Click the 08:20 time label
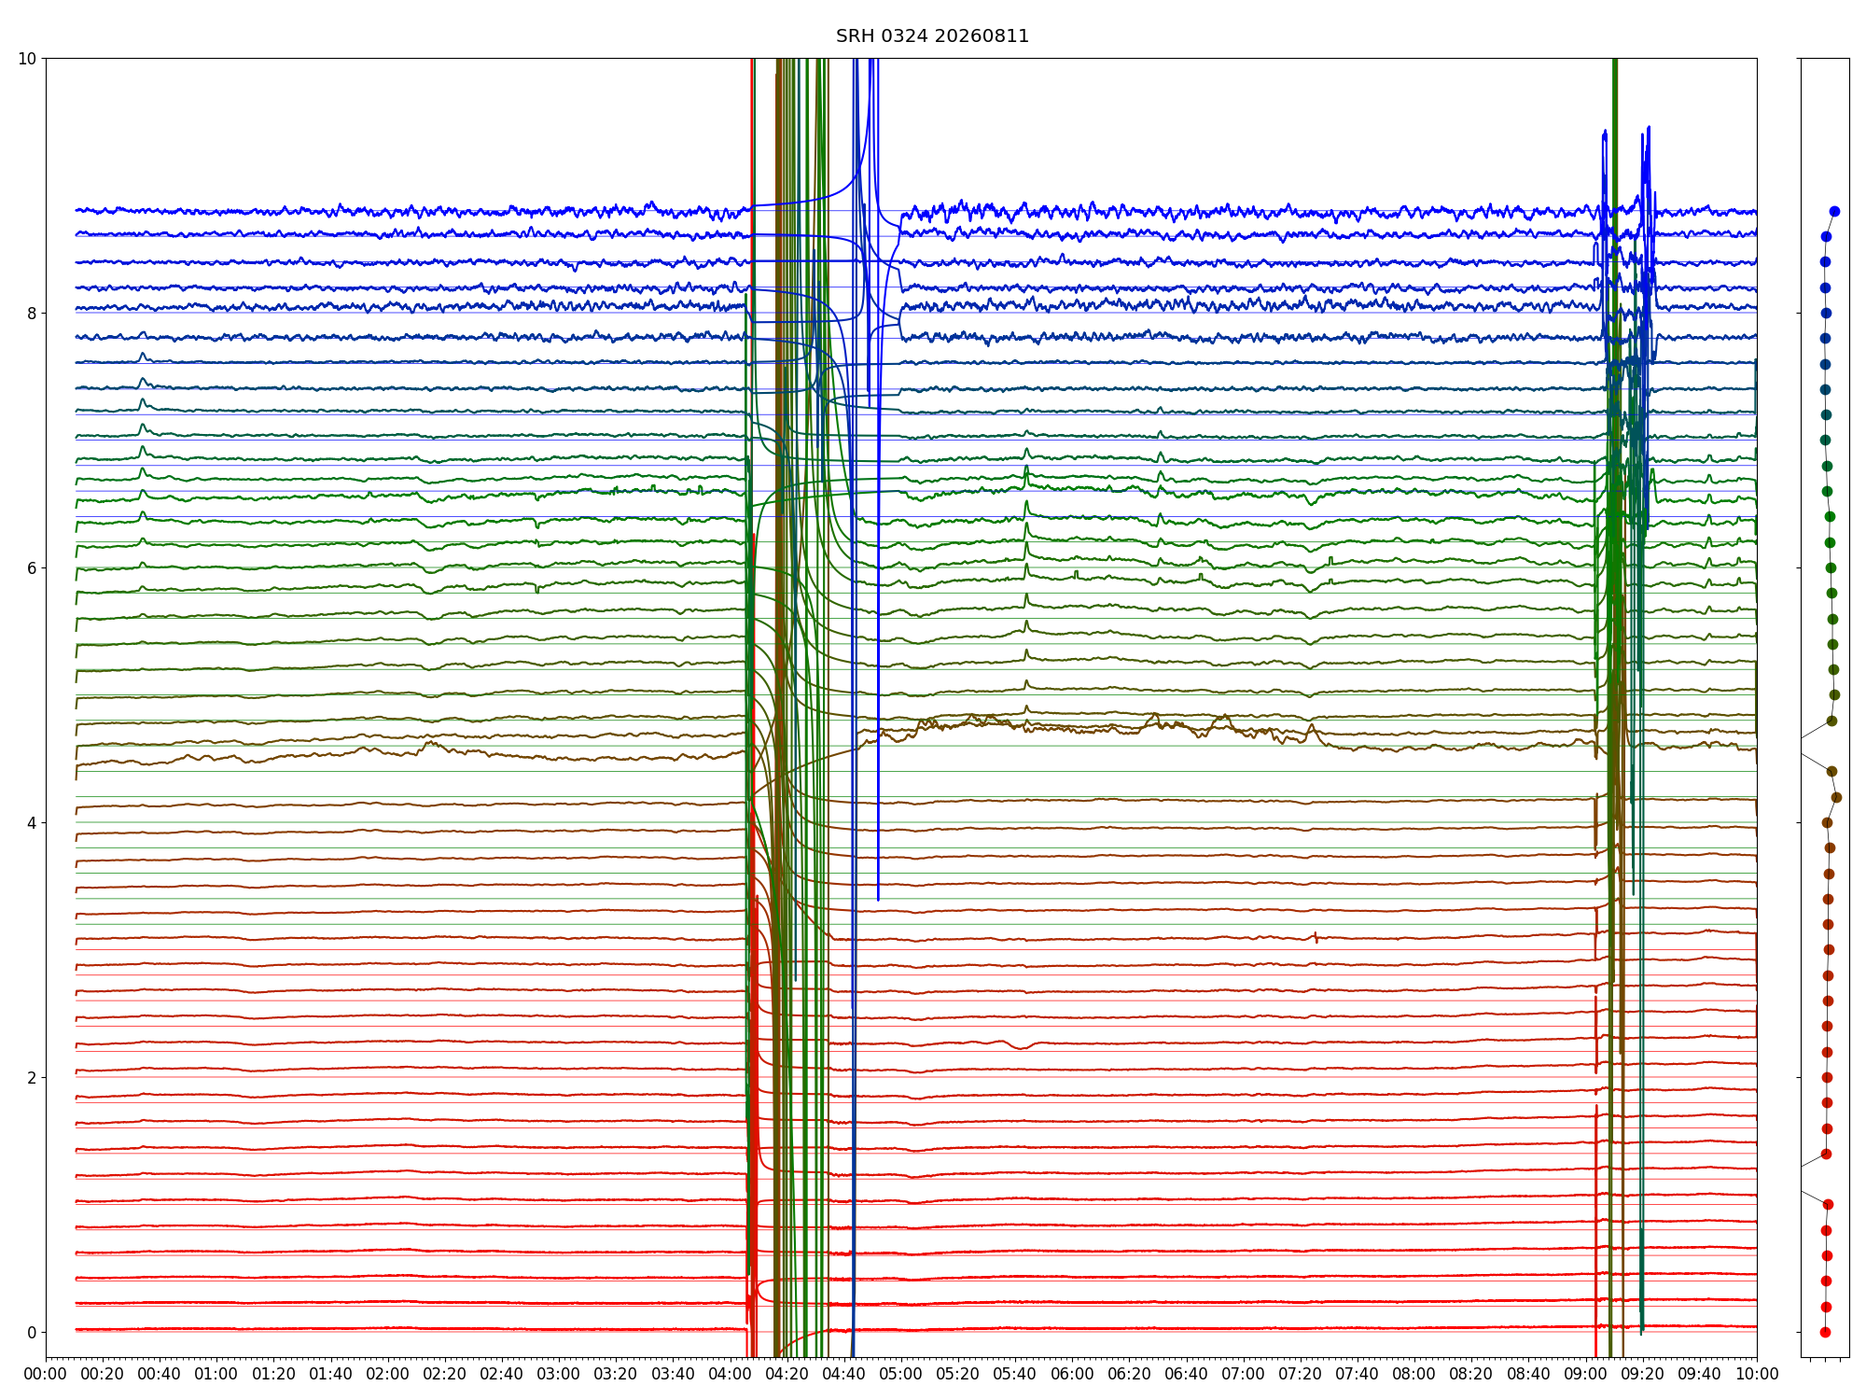The width and height of the screenshot is (1866, 1400). coord(1471,1374)
